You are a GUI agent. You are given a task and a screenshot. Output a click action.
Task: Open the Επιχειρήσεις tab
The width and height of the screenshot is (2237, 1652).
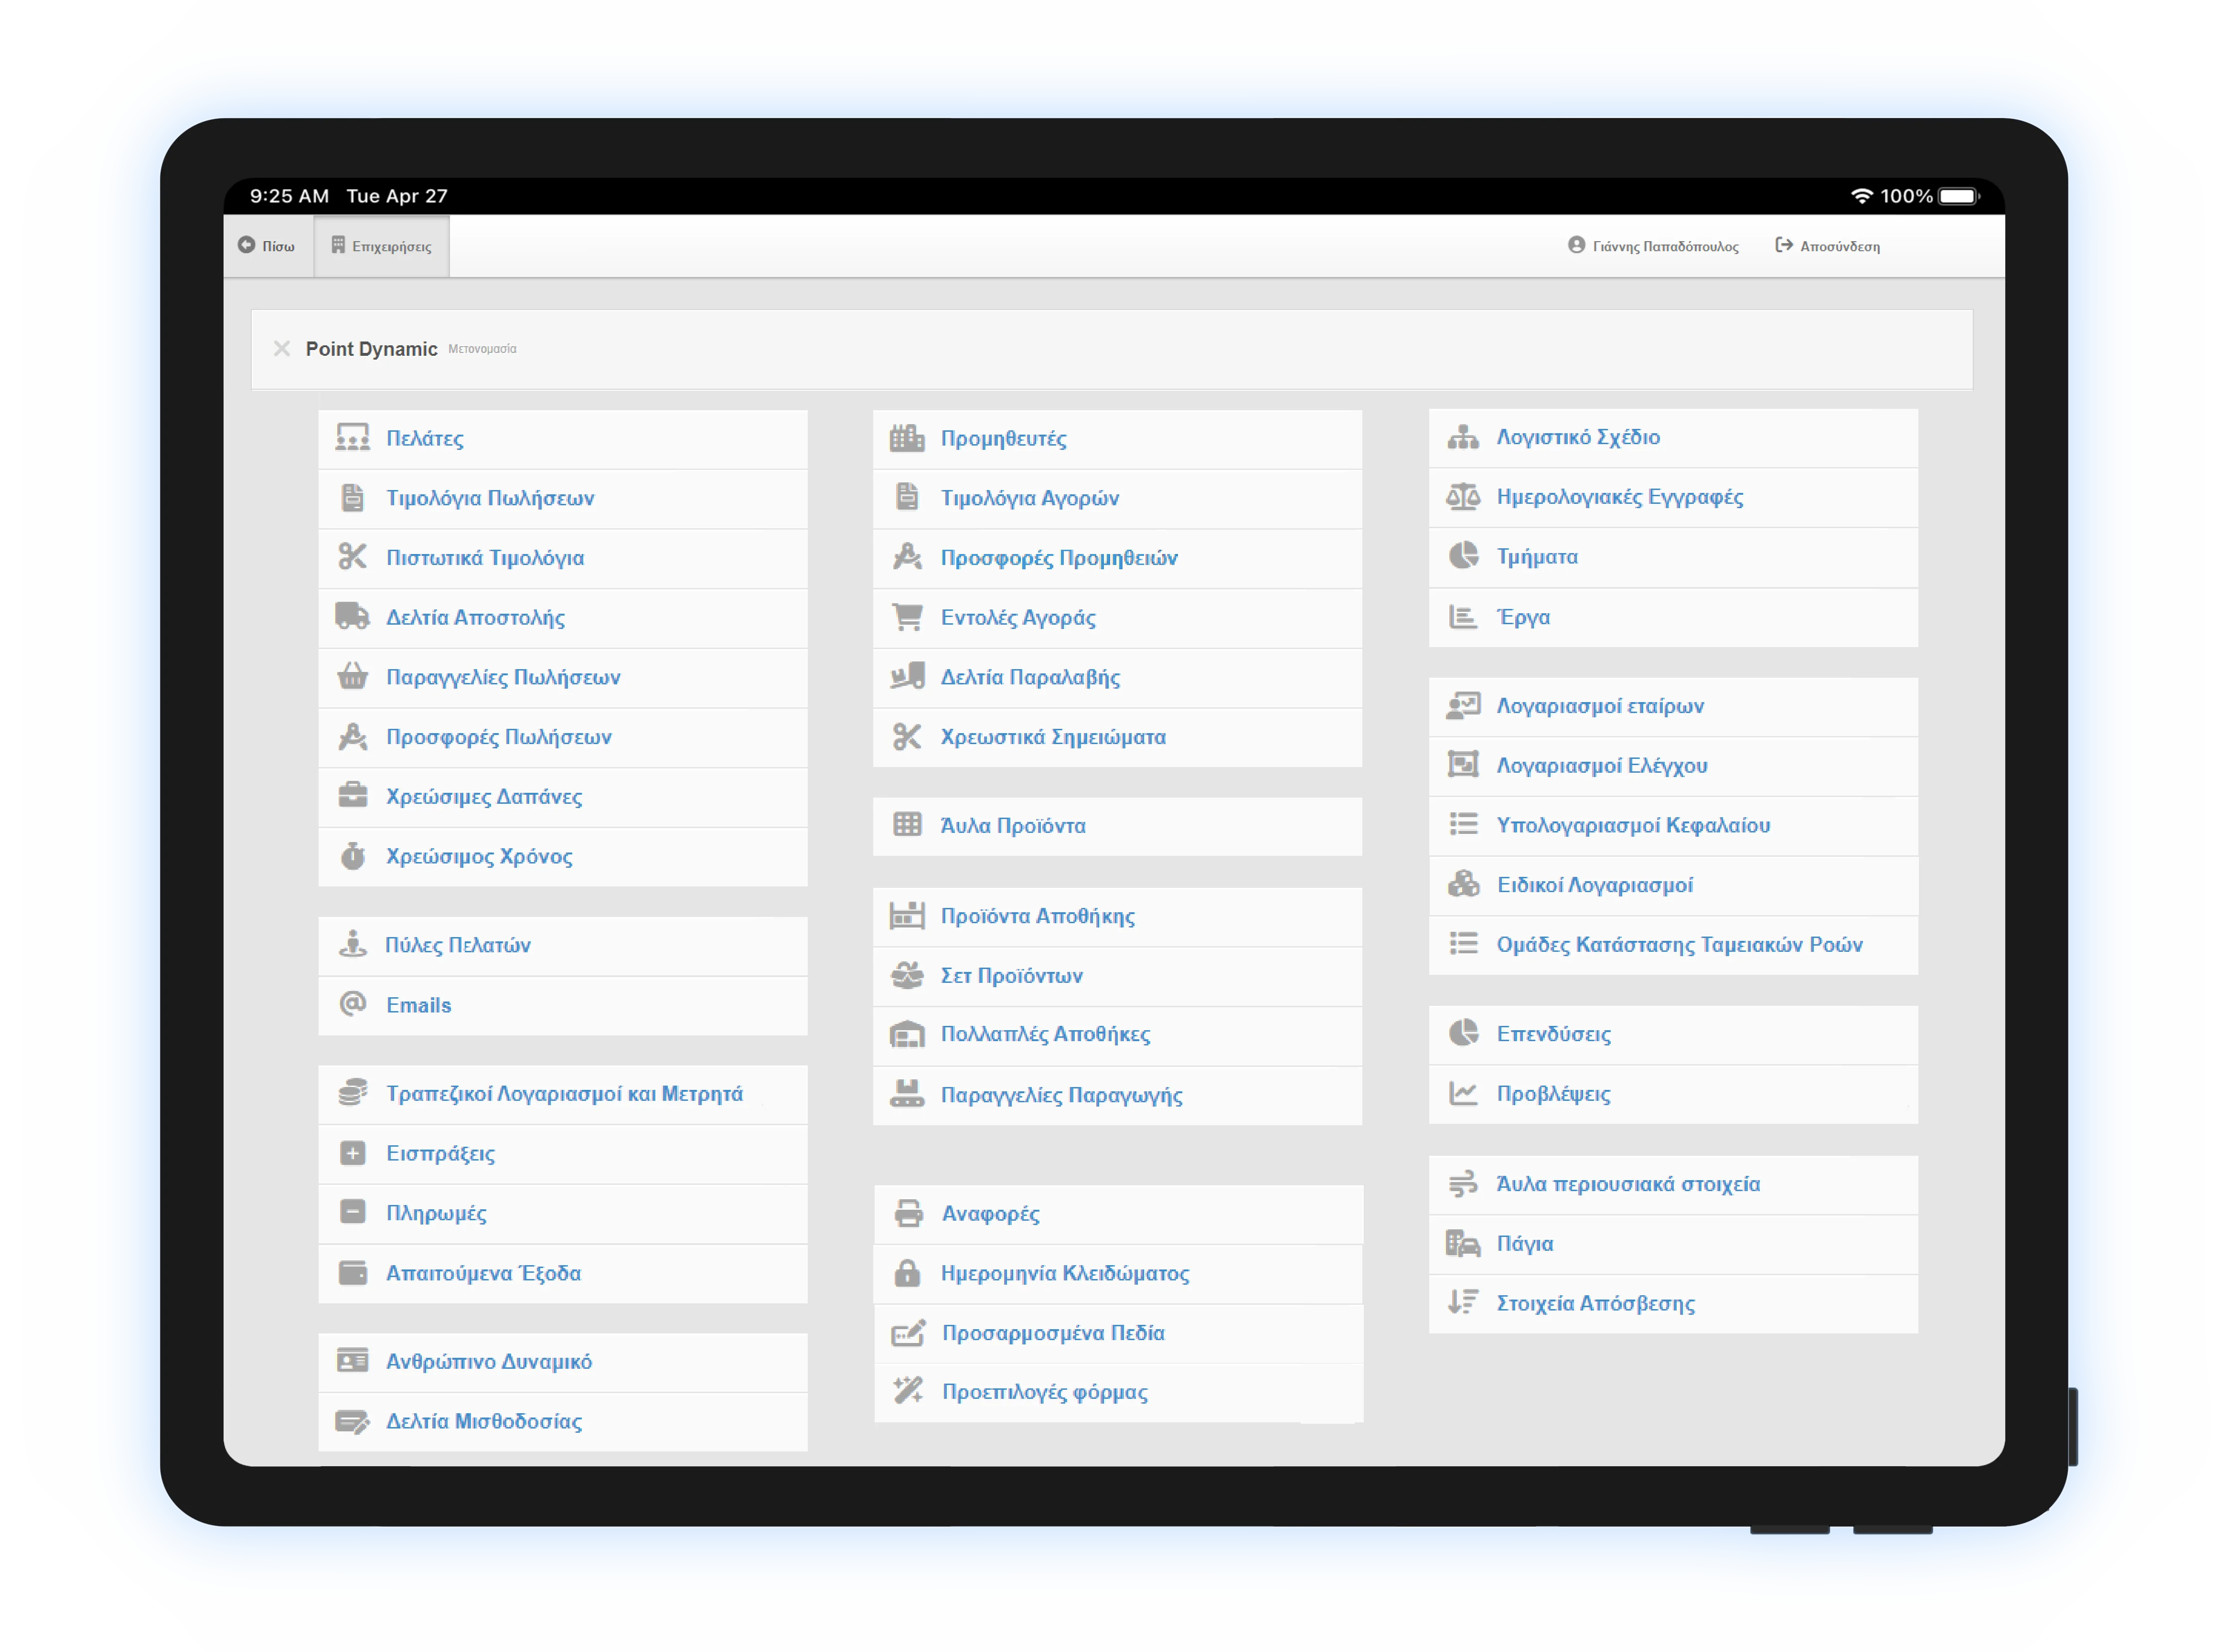pyautogui.click(x=382, y=246)
